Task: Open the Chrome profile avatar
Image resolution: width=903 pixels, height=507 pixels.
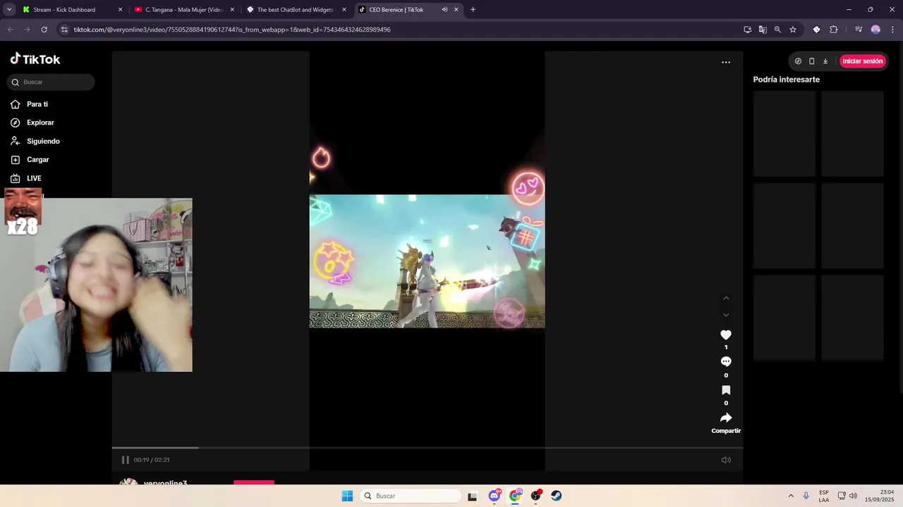Action: 875,30
